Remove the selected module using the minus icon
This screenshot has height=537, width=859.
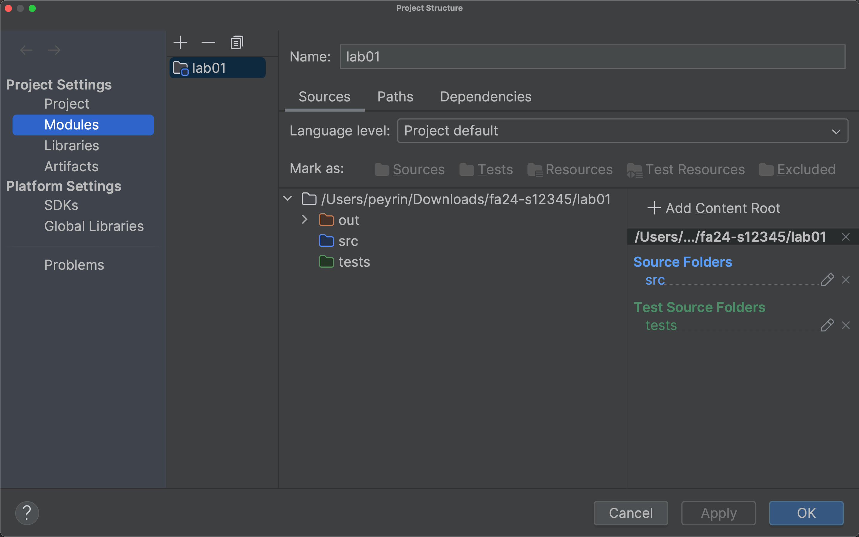(x=208, y=42)
